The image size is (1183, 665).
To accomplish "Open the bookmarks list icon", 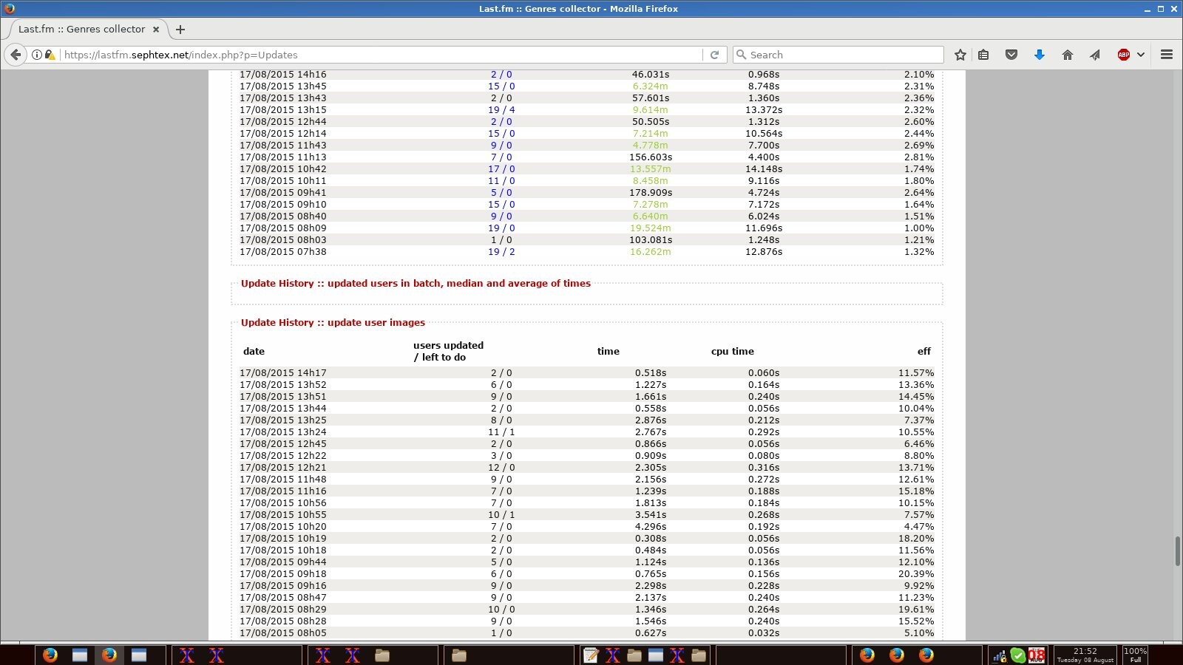I will coord(983,55).
